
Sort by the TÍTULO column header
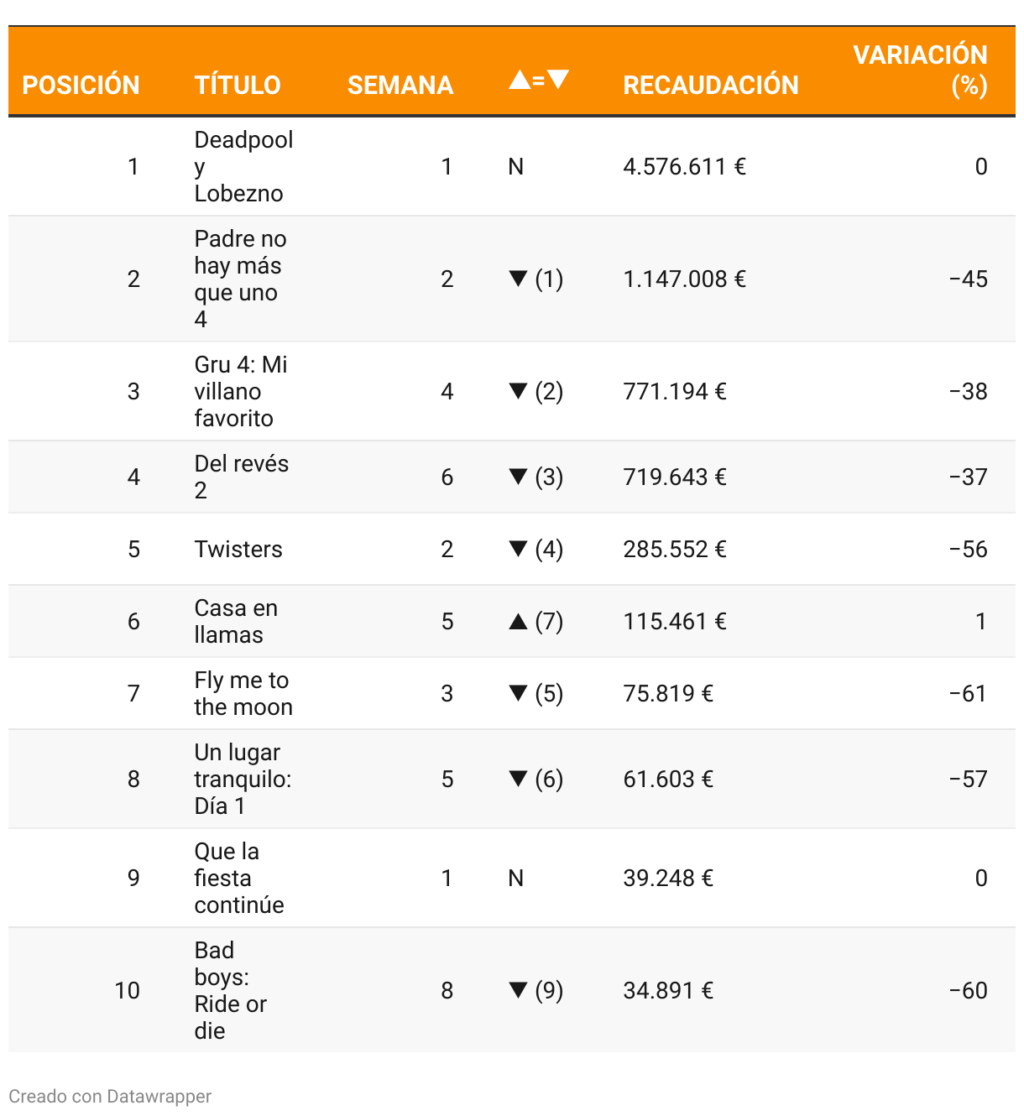pyautogui.click(x=238, y=85)
